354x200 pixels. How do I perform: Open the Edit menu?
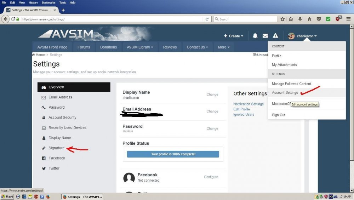coord(12,3)
